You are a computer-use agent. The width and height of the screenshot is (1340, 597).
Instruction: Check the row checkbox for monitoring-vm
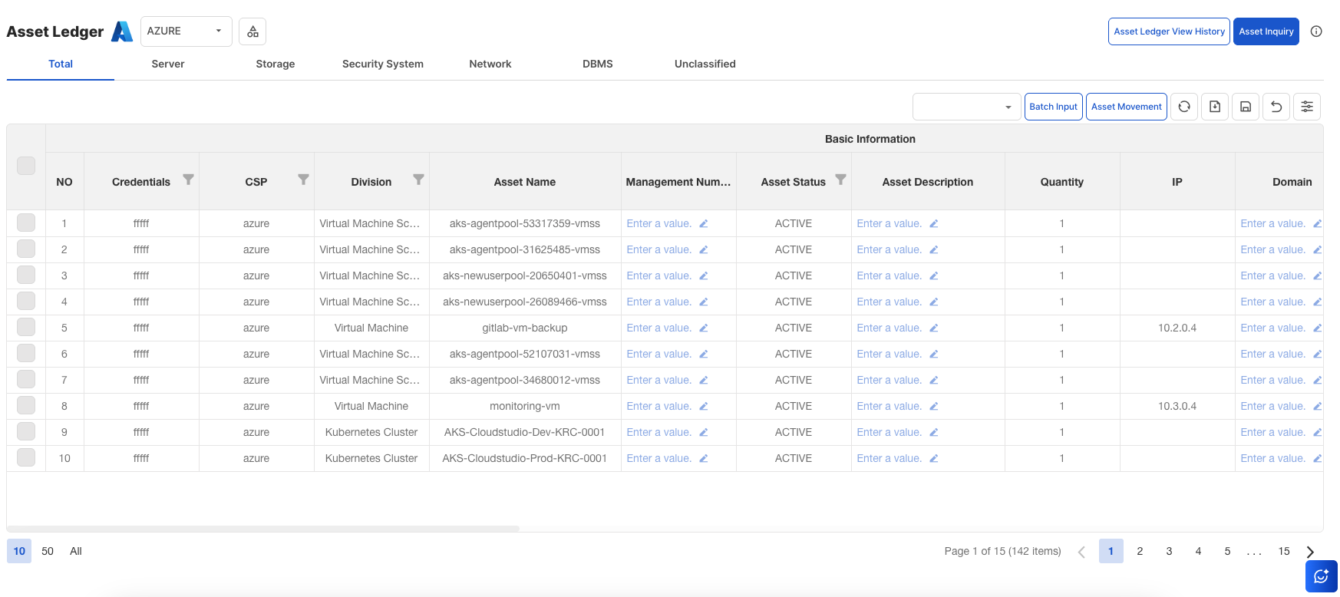26,405
